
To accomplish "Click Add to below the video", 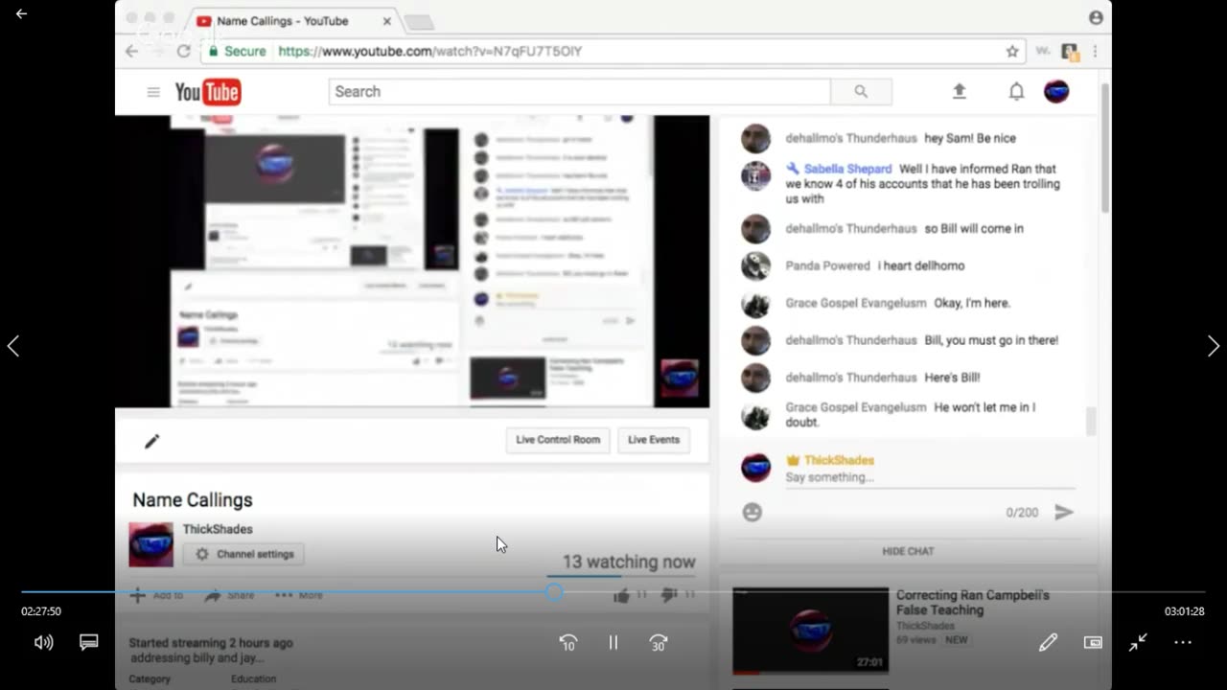I will 156,595.
